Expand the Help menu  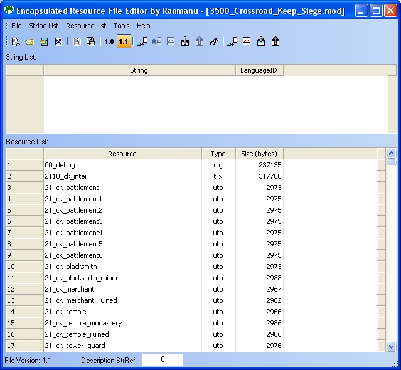pos(144,26)
